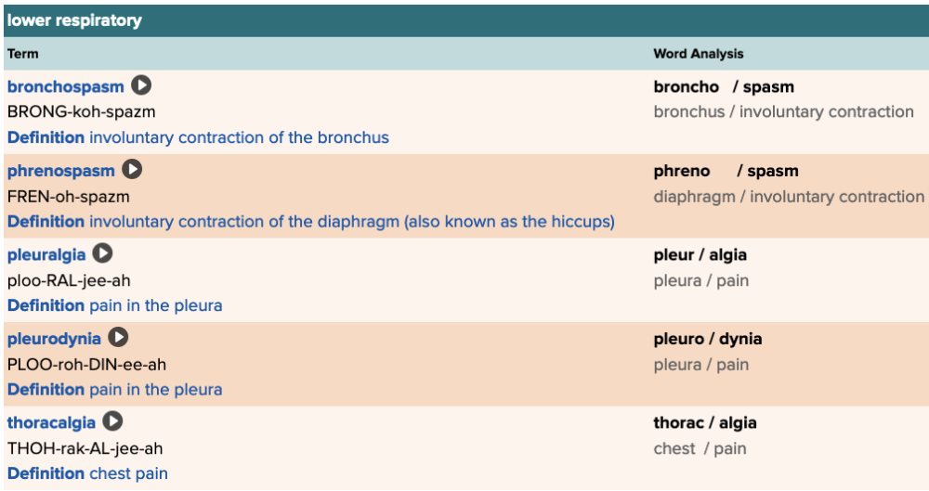
Task: Play audio pronunciation for phrenospasm
Action: (x=133, y=170)
